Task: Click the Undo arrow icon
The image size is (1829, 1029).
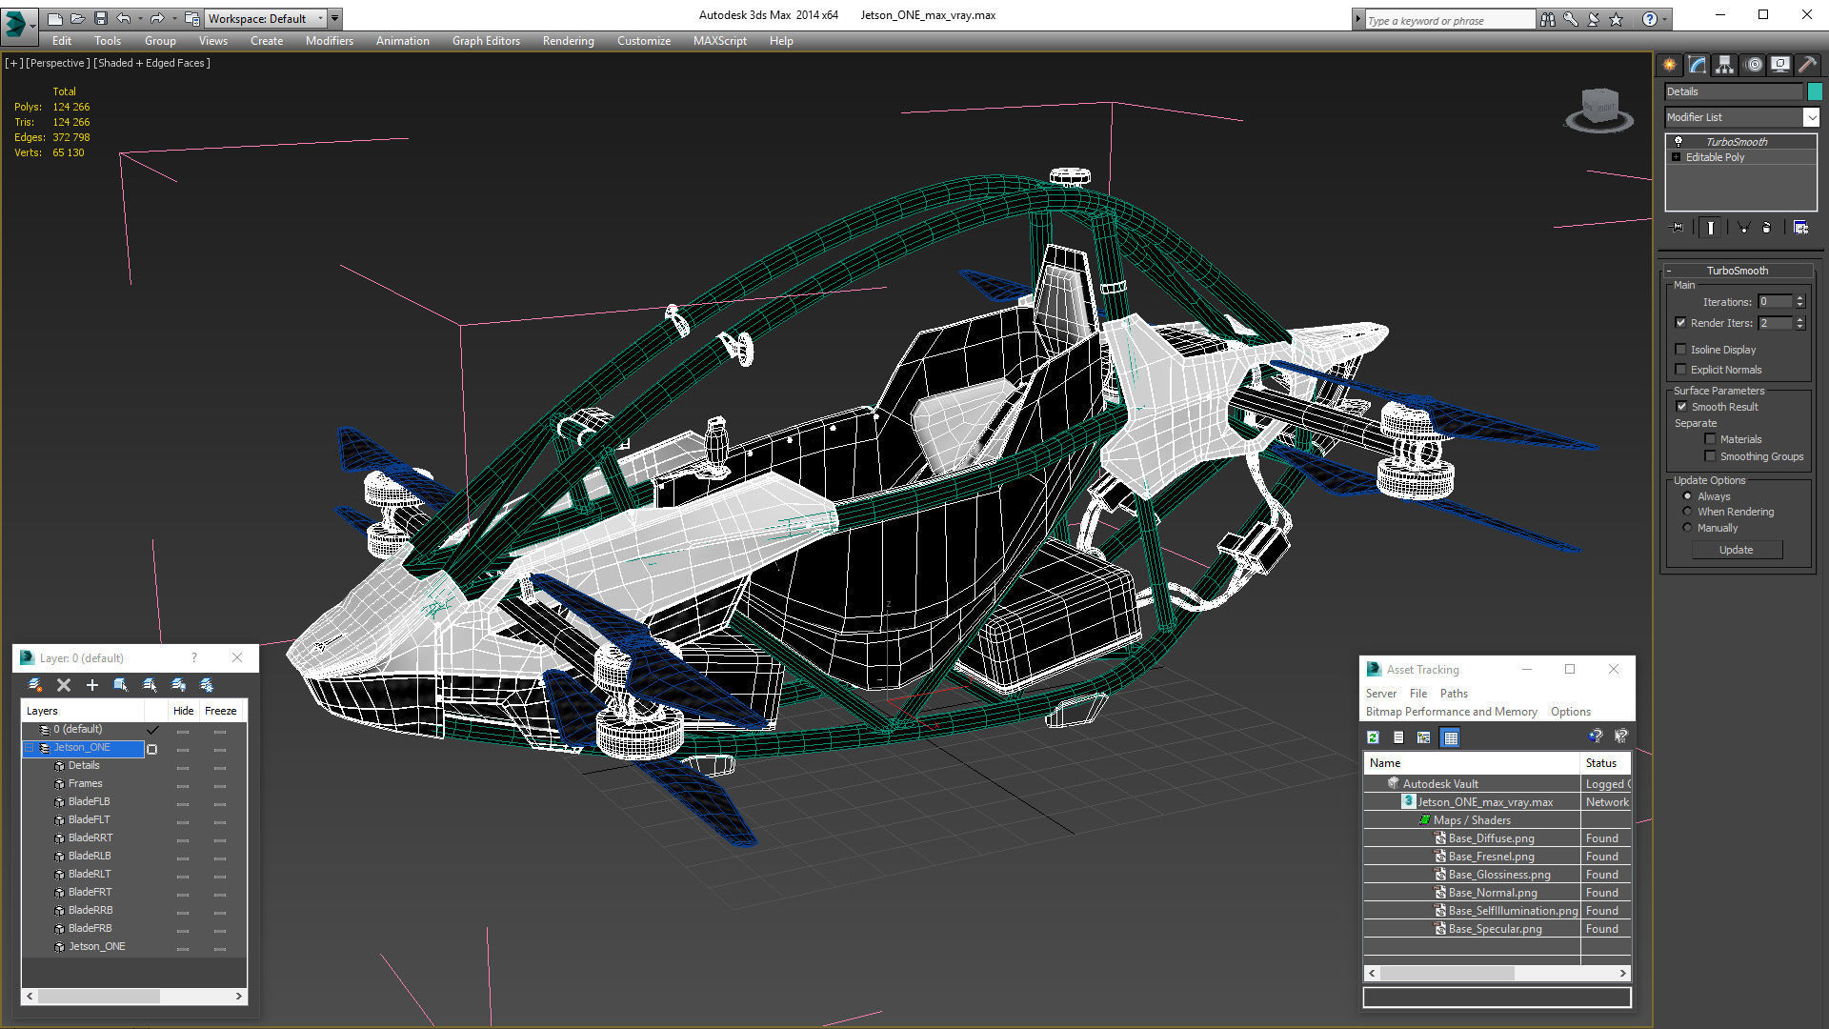Action: point(122,18)
